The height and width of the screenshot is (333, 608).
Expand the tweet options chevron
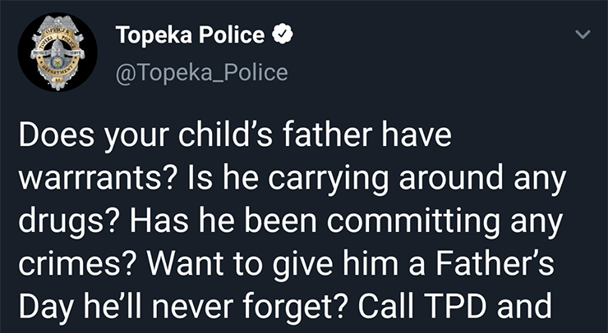(583, 34)
